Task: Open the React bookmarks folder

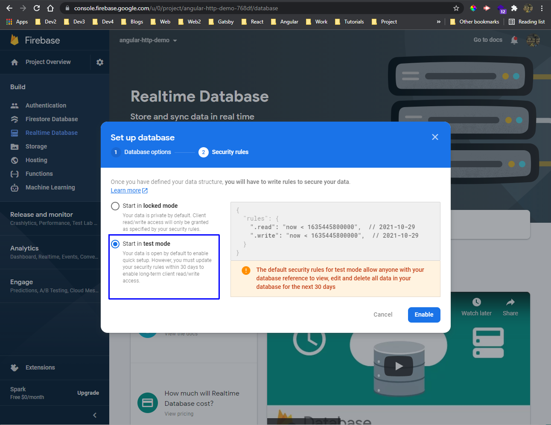Action: coord(252,22)
